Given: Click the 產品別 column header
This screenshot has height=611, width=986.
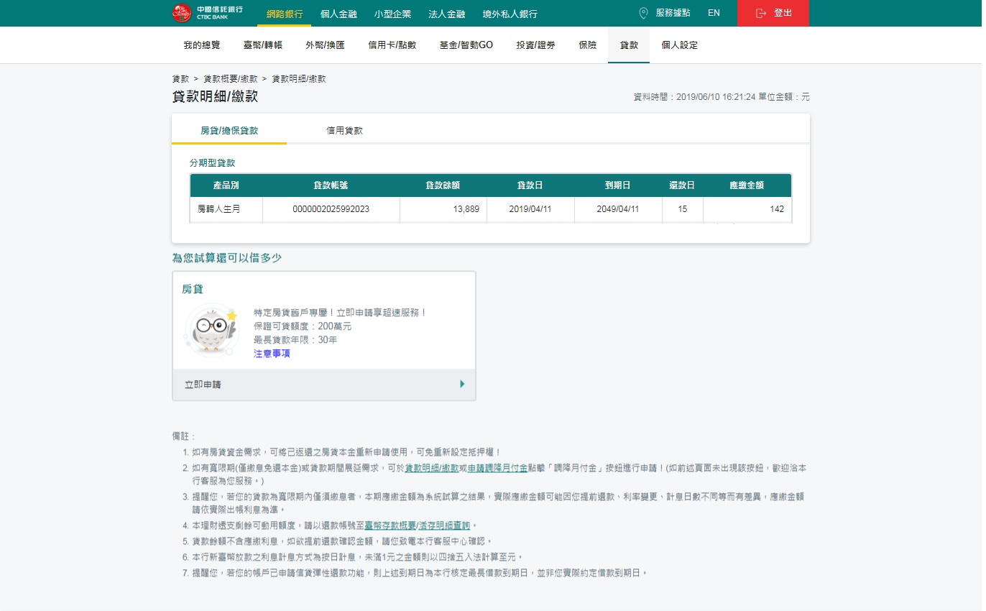Looking at the screenshot, I should [226, 185].
